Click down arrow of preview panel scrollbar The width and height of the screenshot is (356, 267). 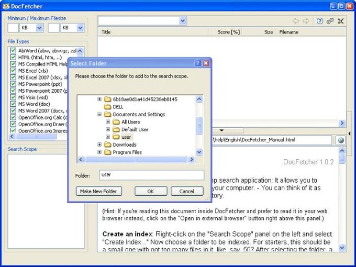342,248
